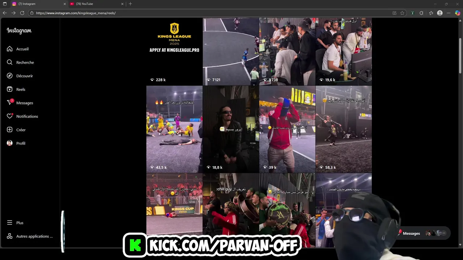Open the split screen icon in address bar

coord(394,13)
